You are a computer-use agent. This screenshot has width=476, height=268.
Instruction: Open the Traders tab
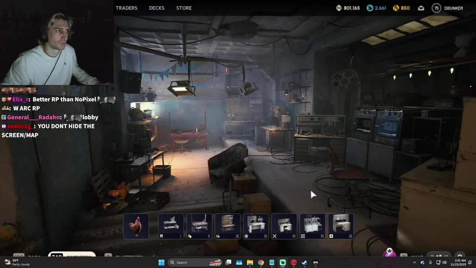[x=126, y=8]
